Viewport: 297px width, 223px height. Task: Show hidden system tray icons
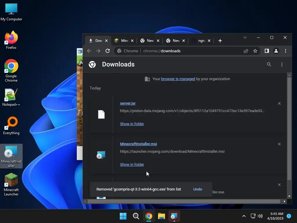244,216
